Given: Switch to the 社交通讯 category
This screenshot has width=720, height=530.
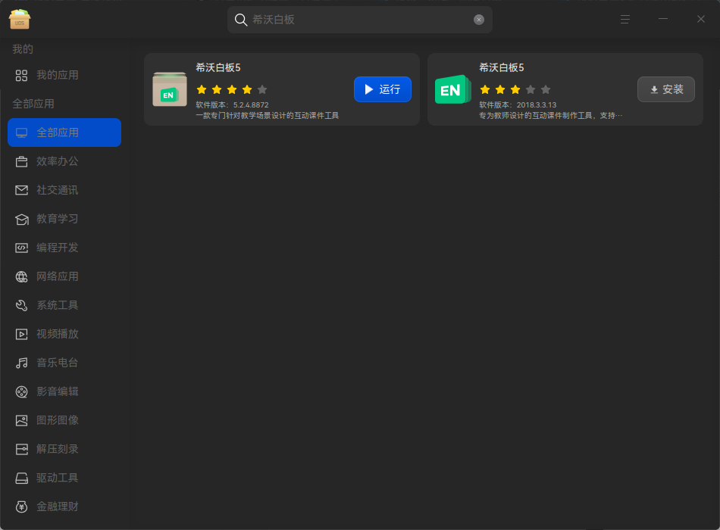Looking at the screenshot, I should click(x=64, y=190).
